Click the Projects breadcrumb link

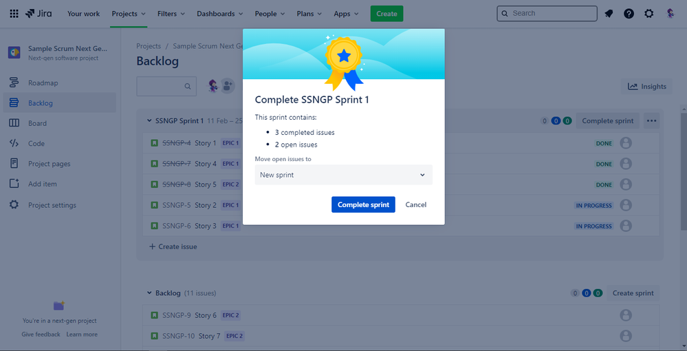click(x=149, y=46)
